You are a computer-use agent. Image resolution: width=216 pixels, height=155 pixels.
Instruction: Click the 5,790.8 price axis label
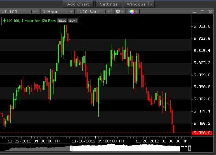202,87
